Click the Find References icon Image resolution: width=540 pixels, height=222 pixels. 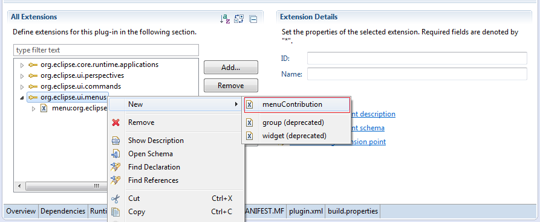tap(115, 180)
